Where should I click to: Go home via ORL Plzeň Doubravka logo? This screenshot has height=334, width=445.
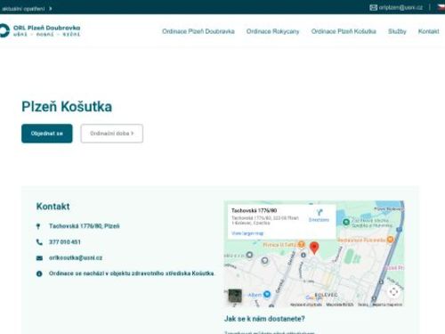click(x=40, y=30)
